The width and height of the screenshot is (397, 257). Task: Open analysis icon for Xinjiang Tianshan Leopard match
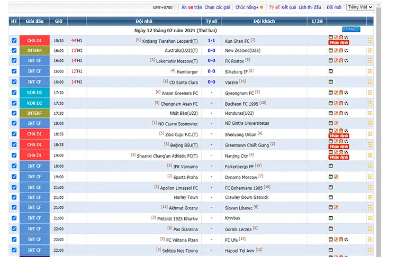pyautogui.click(x=331, y=37)
